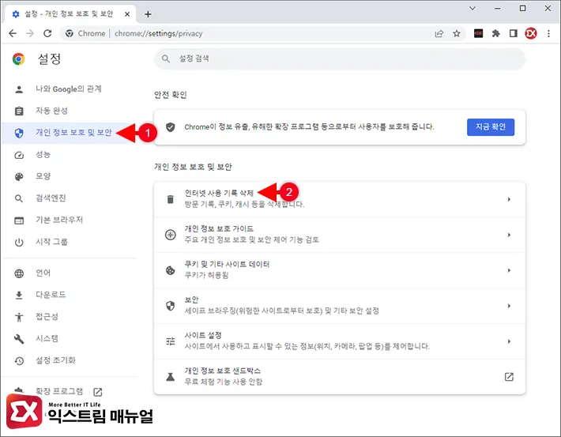Viewport: 561px width, 437px height.
Task: Open 개인 정보 보호 가이드 row
Action: (x=340, y=235)
